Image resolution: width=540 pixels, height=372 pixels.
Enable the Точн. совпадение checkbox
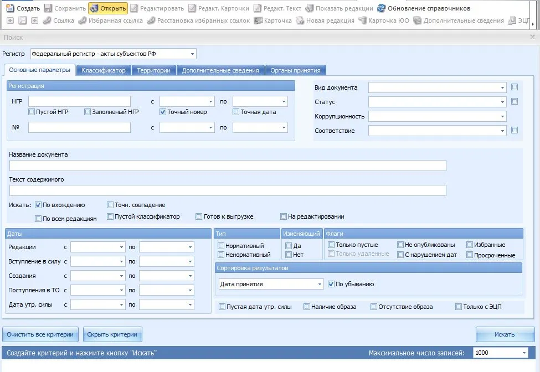pos(110,205)
